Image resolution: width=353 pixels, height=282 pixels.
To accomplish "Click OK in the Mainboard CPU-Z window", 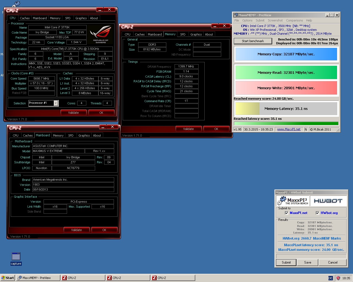I will coord(104,230).
